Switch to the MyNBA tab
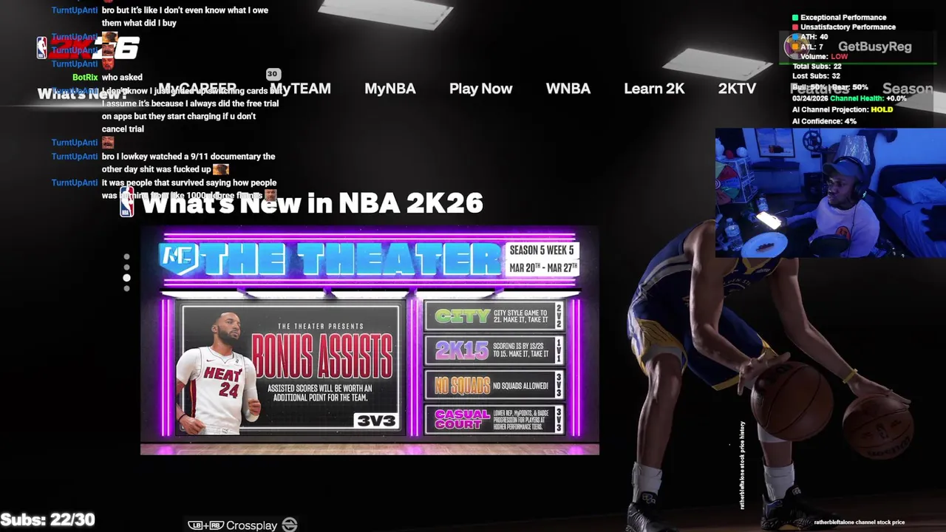 (390, 89)
